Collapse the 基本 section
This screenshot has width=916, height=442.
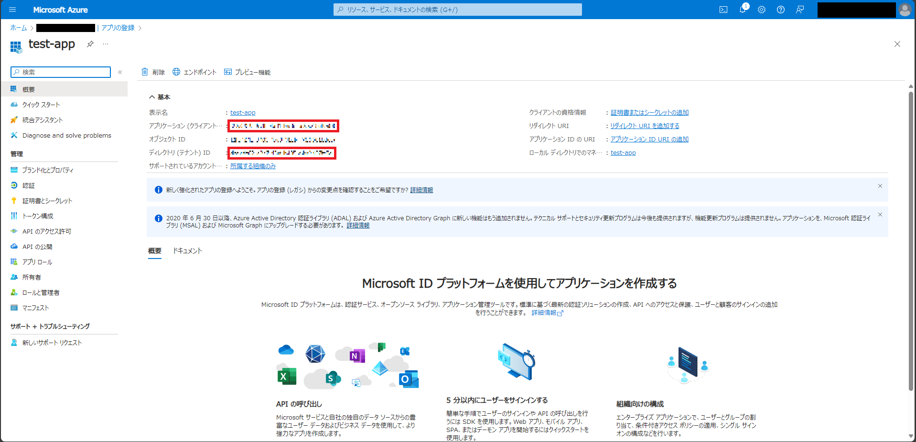pyautogui.click(x=152, y=97)
